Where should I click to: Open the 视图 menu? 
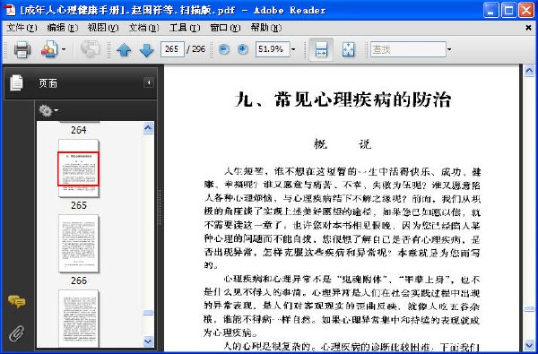click(x=103, y=28)
